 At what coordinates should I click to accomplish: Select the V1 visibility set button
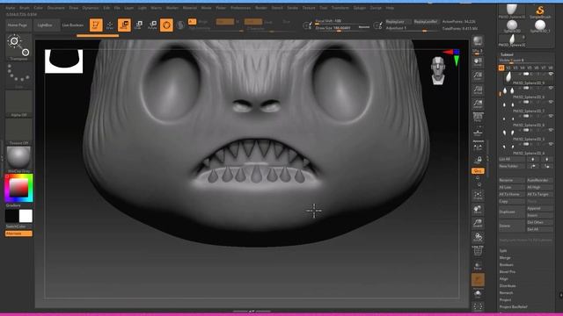pyautogui.click(x=501, y=68)
